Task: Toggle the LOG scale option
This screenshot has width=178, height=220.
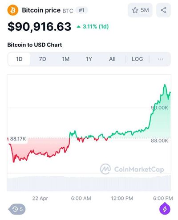Action: click(x=138, y=59)
